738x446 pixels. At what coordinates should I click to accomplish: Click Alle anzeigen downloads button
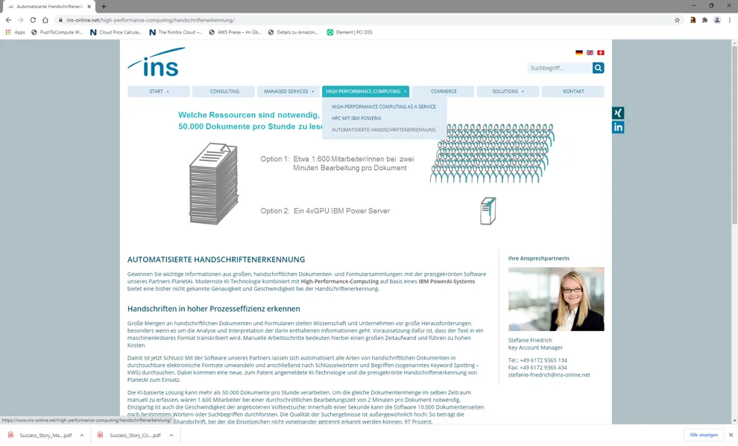click(x=704, y=435)
